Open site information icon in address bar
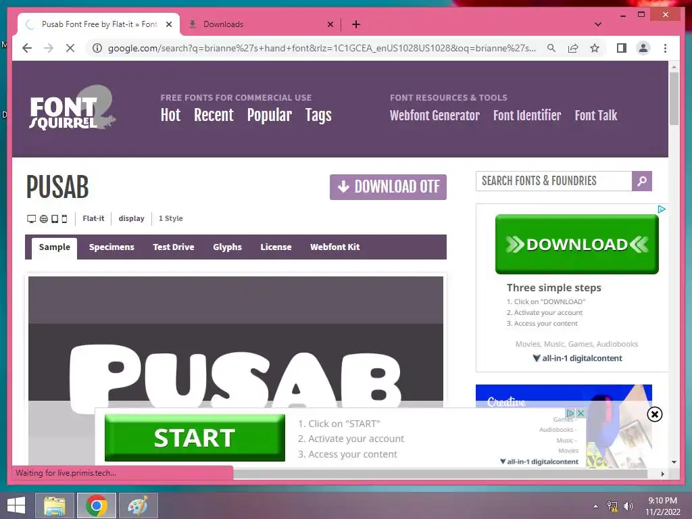692x519 pixels. point(97,48)
